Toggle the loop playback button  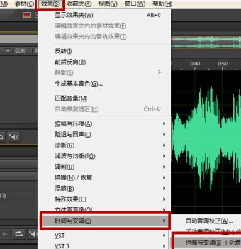click(19, 233)
